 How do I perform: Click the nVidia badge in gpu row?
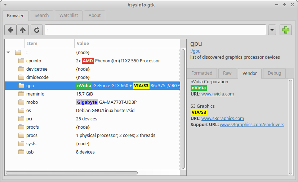point(84,85)
